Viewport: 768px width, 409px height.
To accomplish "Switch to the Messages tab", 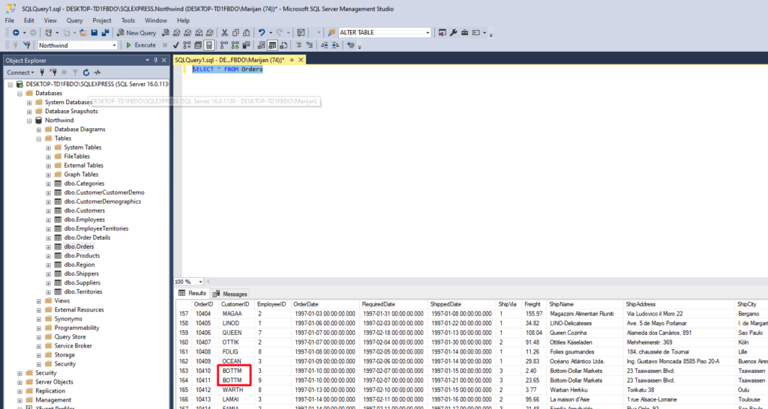I will 230,294.
